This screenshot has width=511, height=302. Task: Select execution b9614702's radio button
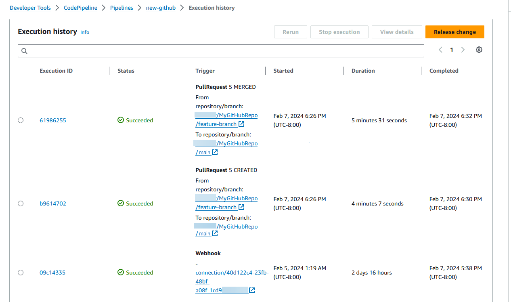point(21,203)
